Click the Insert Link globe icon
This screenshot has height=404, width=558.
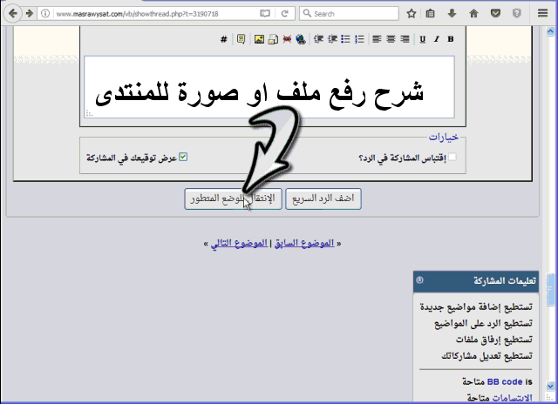click(301, 39)
